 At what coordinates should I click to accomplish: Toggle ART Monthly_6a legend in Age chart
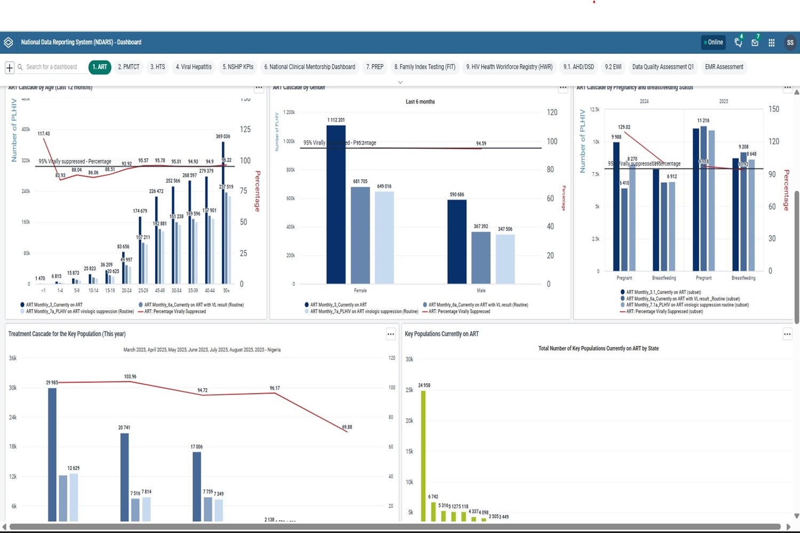pos(194,305)
